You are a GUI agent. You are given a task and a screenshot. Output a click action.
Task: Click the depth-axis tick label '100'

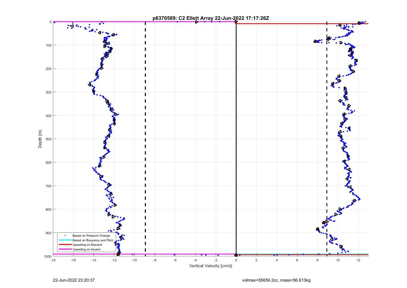(x=49, y=45)
